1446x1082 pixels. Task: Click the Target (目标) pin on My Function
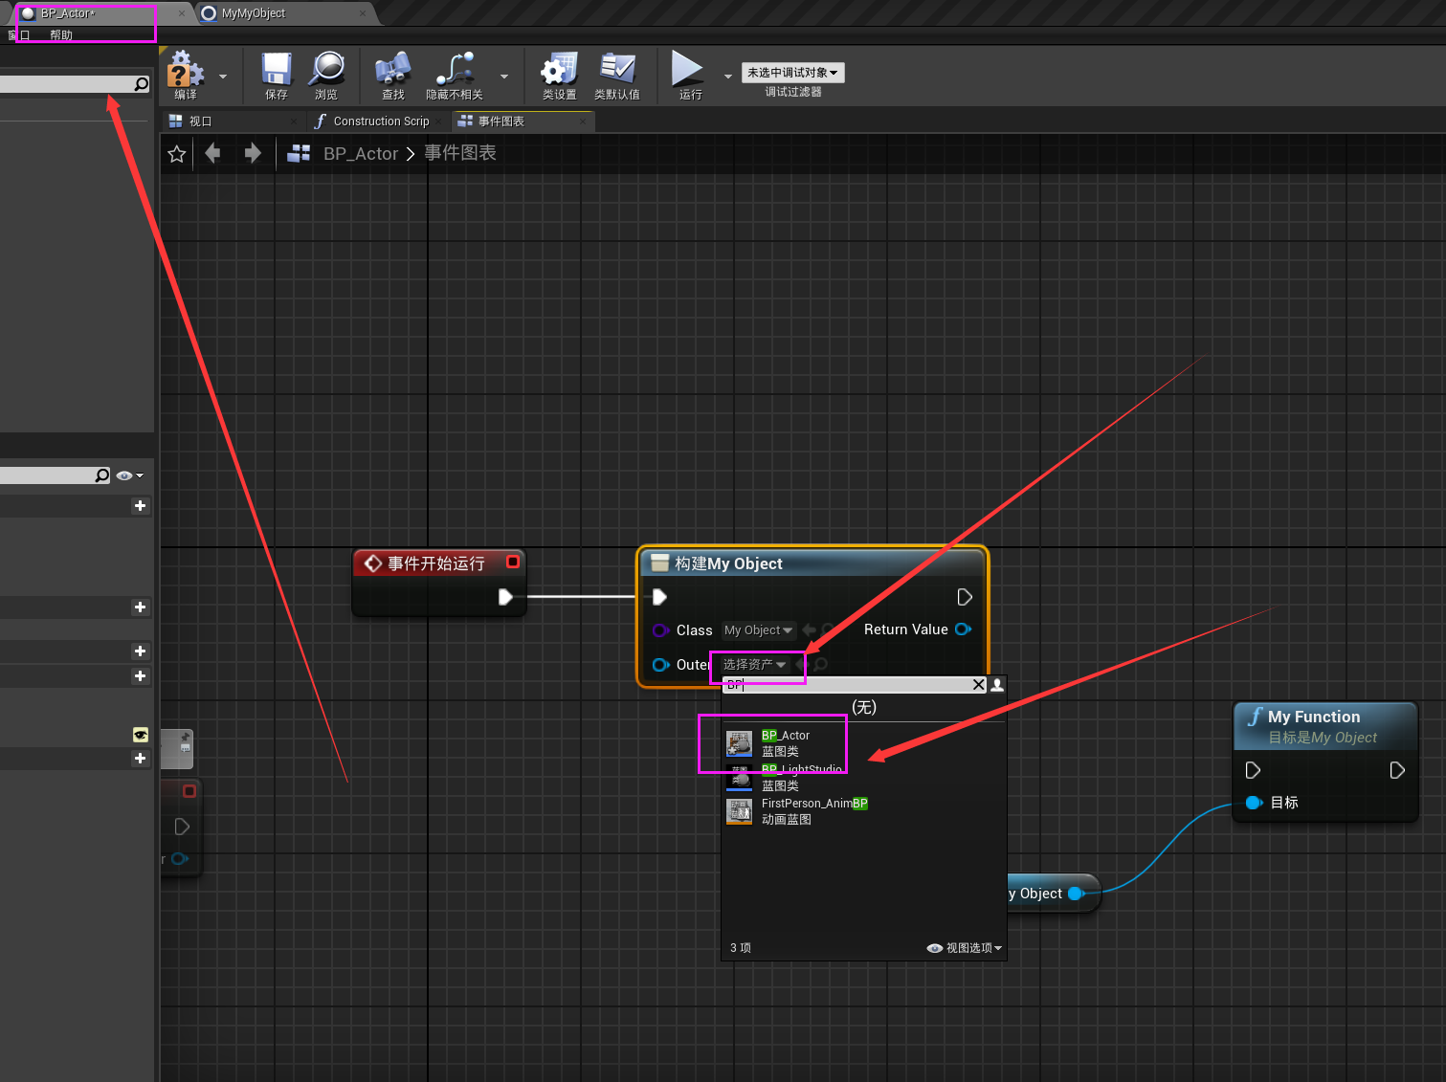point(1255,803)
